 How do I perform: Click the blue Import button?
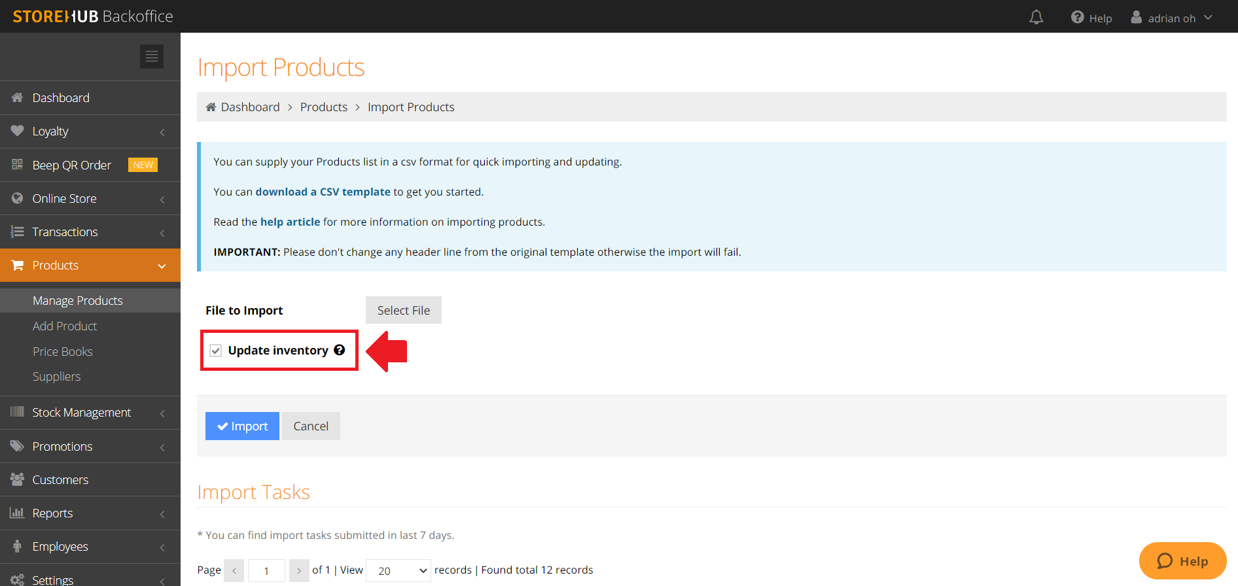point(242,426)
